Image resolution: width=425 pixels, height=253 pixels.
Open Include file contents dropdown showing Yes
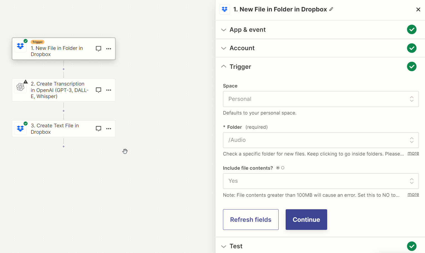point(321,181)
